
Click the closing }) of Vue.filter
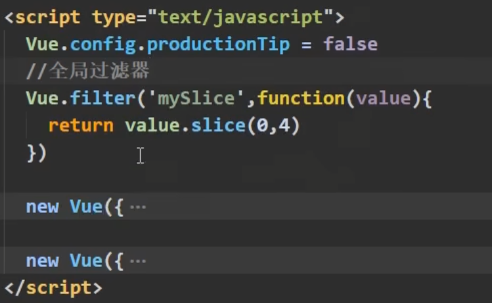pyautogui.click(x=37, y=152)
